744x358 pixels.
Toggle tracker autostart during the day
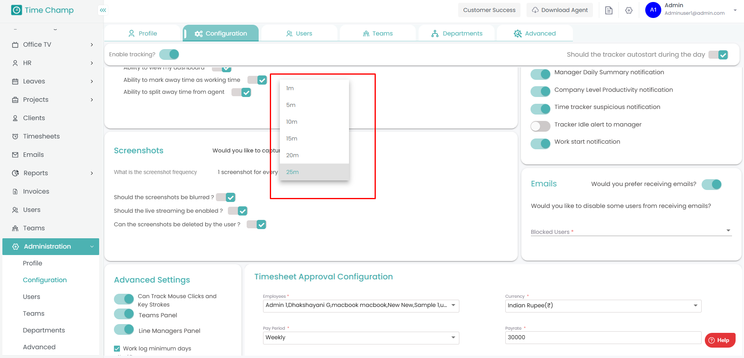point(718,55)
